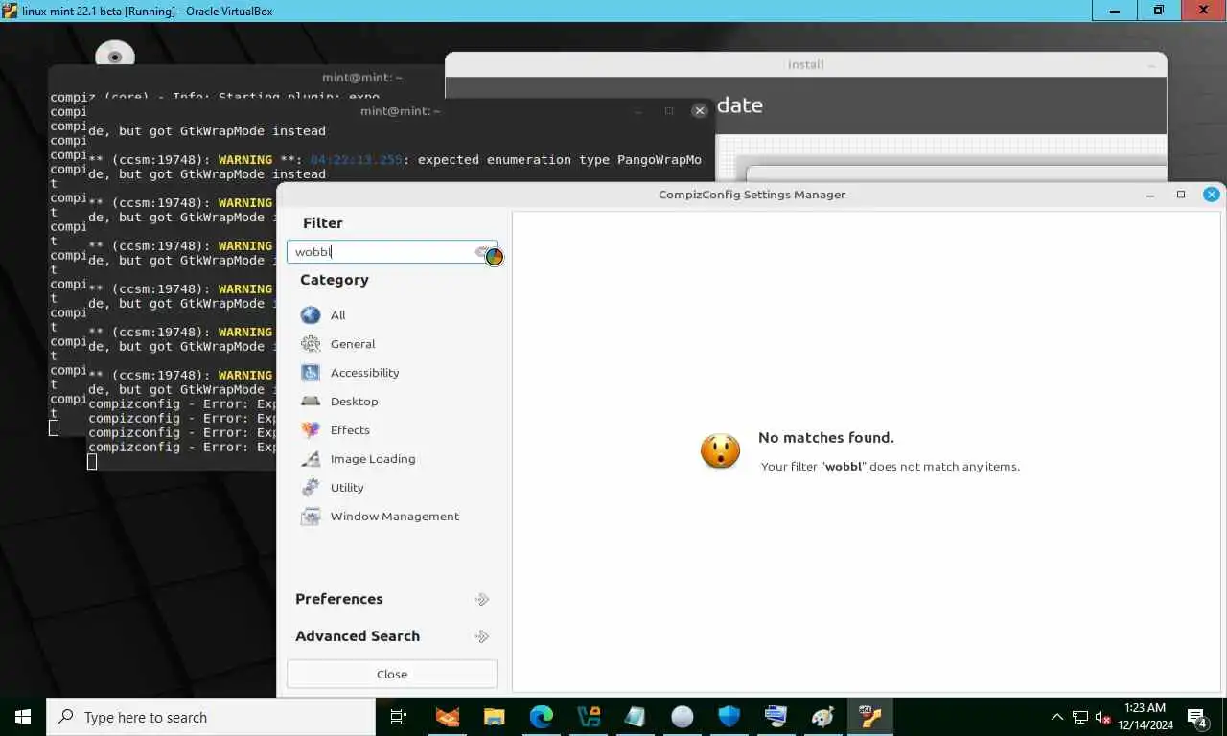
Task: Open the Paint palette taskbar icon
Action: pyautogui.click(x=823, y=717)
